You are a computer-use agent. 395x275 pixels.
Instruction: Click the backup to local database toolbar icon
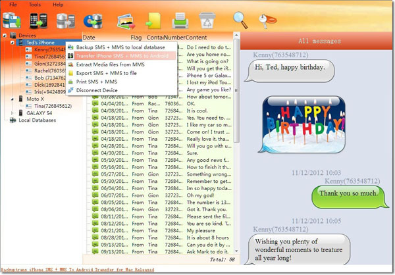coord(12,20)
